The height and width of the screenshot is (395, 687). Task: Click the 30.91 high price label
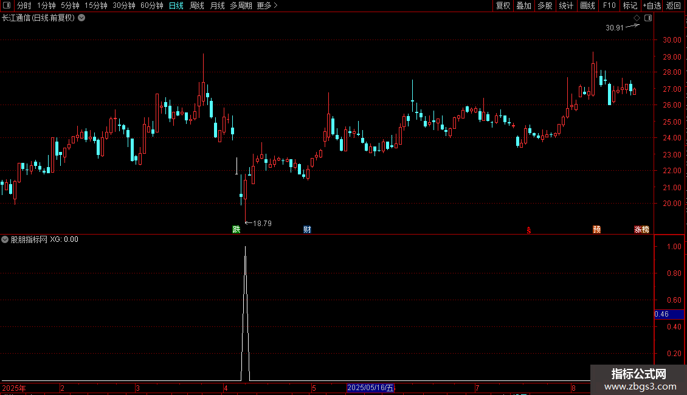614,27
